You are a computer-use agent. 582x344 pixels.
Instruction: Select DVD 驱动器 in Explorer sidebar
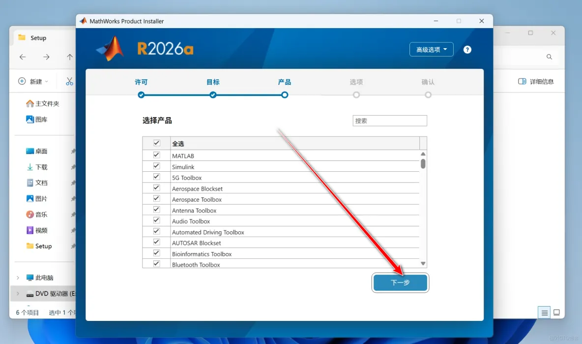tap(51, 293)
